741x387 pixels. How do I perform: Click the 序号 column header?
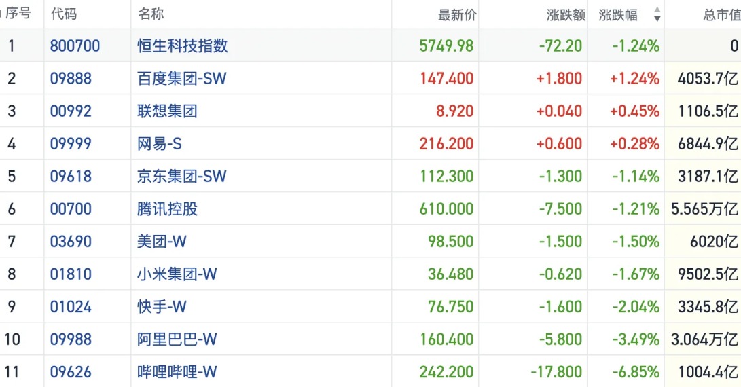coord(18,14)
